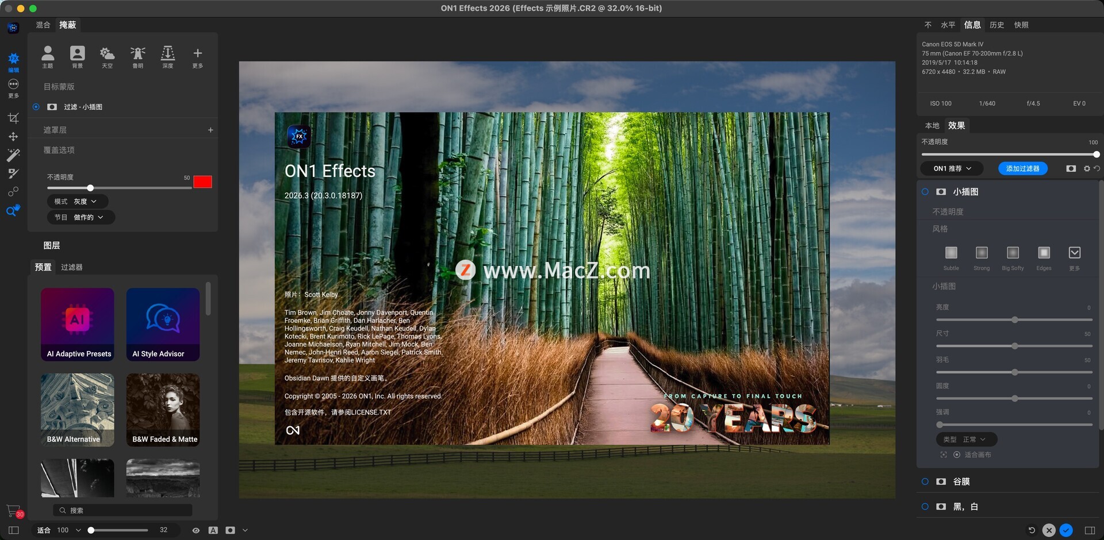Select the Crop tool in left toolbar

point(13,118)
